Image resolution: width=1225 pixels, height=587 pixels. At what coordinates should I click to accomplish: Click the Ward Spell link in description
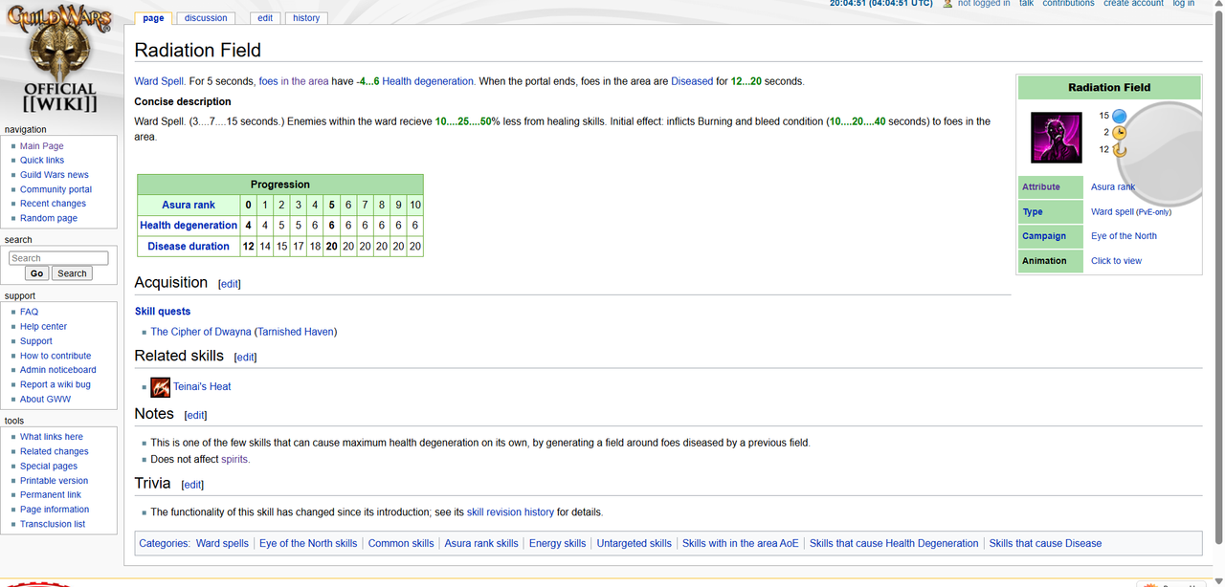click(x=159, y=81)
